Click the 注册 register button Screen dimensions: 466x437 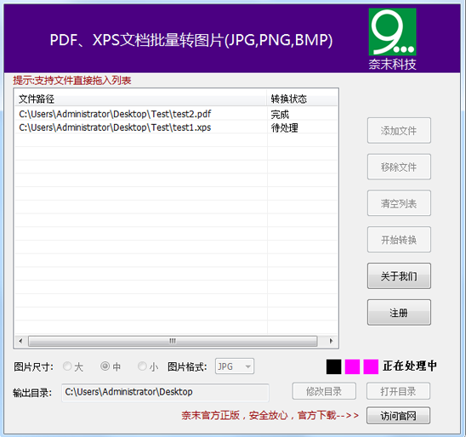[399, 312]
